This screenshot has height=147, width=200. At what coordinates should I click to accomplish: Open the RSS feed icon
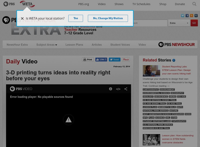pyautogui.click(x=191, y=15)
